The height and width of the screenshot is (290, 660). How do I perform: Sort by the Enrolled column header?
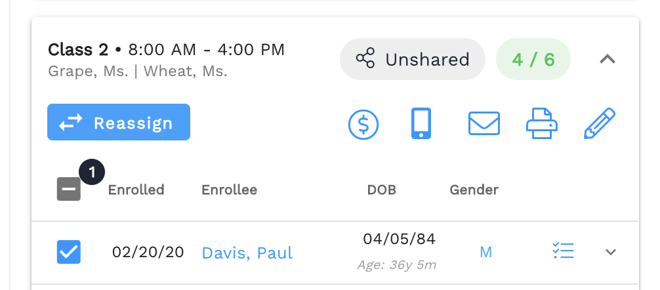[x=136, y=190]
